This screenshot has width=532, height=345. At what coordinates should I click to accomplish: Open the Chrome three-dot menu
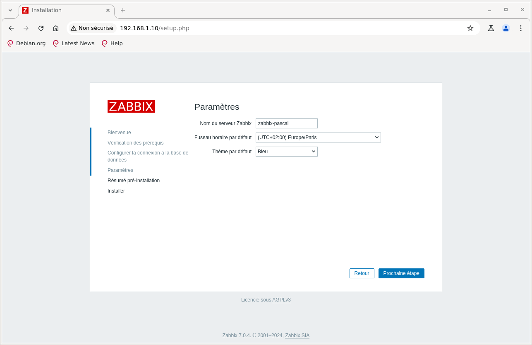(521, 28)
